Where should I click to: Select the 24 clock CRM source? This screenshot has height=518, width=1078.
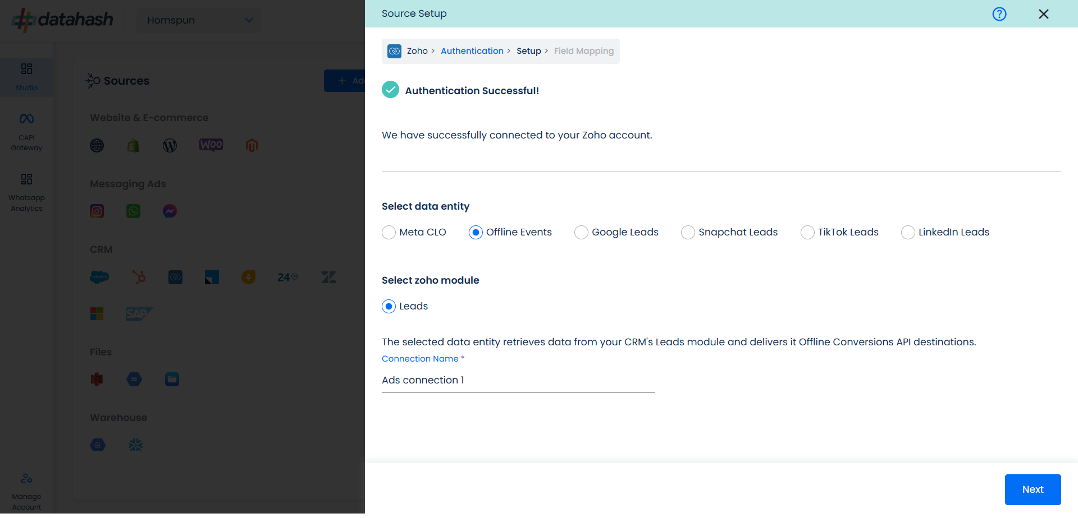pyautogui.click(x=287, y=277)
